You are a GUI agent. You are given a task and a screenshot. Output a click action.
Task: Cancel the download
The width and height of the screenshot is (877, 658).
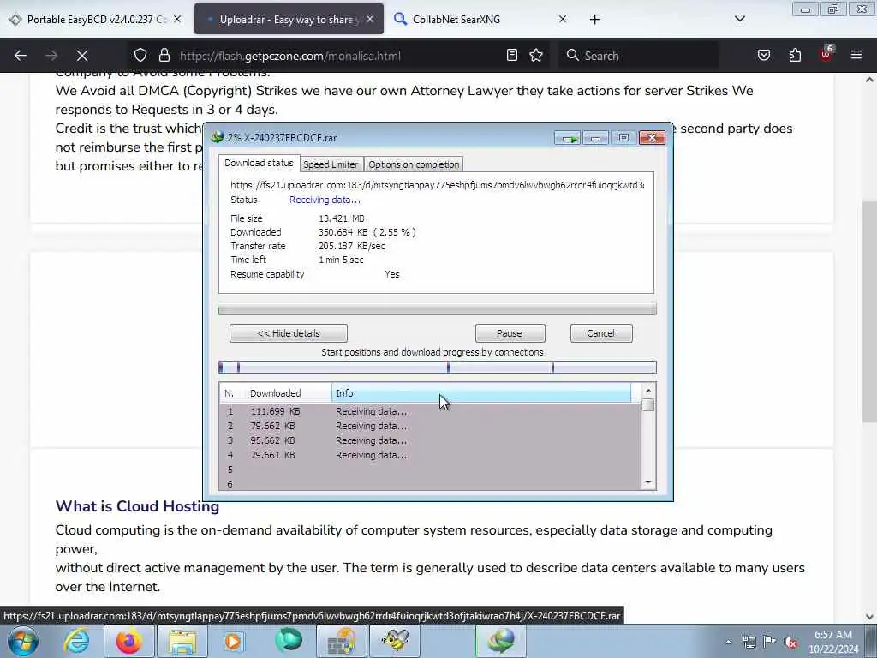click(x=600, y=333)
